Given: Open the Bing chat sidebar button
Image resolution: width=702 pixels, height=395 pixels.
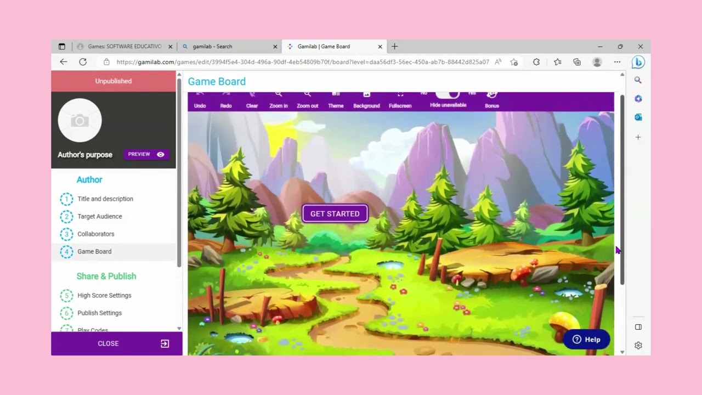Looking at the screenshot, I should [638, 63].
